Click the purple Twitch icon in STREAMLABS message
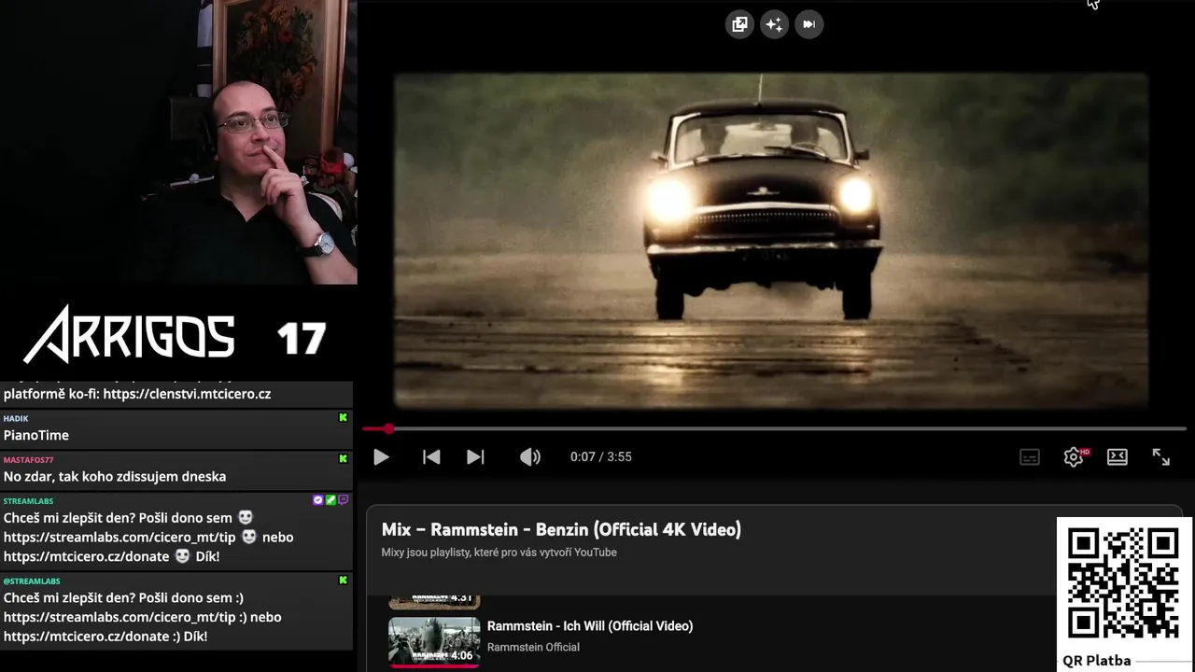This screenshot has height=672, width=1195. click(344, 500)
